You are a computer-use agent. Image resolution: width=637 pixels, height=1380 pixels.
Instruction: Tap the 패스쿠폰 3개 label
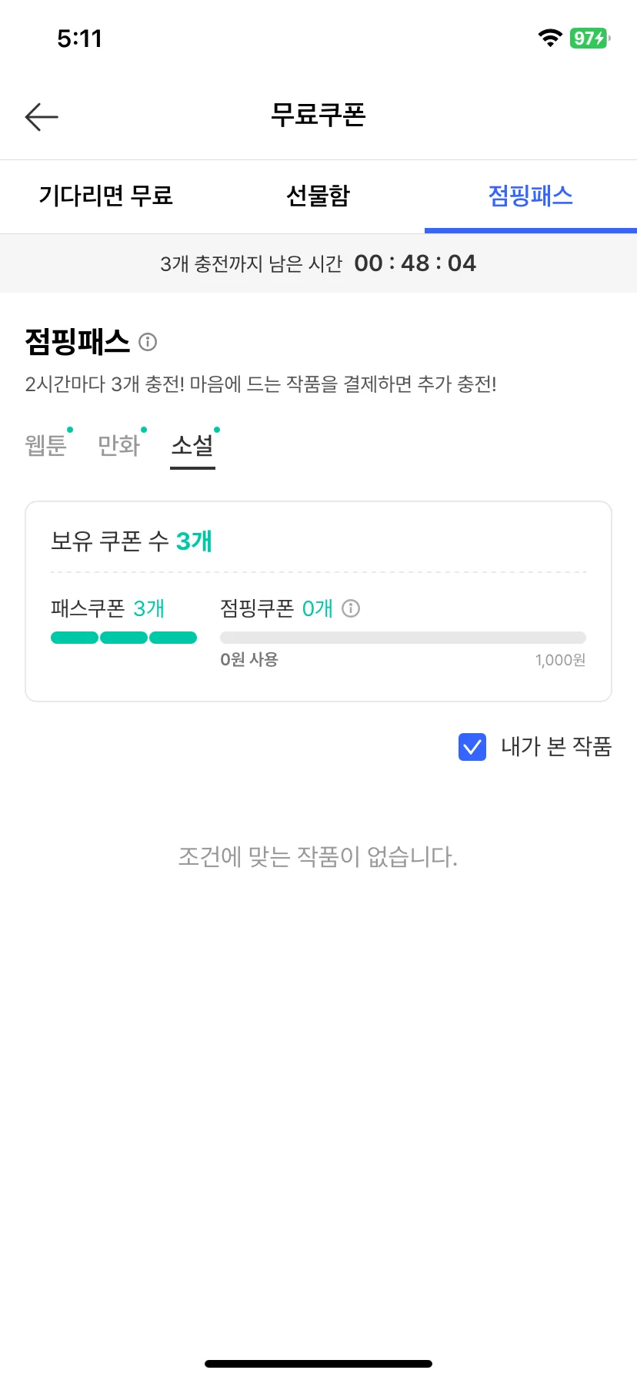108,608
